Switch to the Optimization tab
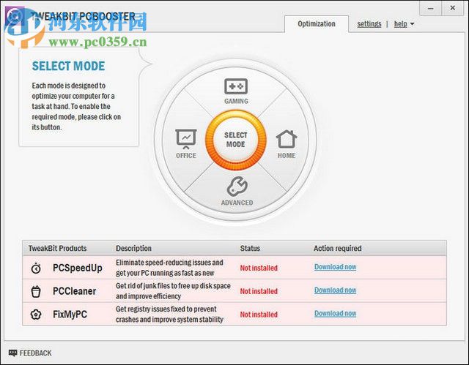Viewport: 469px width, 365px height. [x=317, y=24]
